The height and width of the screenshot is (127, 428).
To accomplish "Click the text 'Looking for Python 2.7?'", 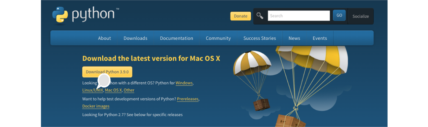I will coord(104,115).
